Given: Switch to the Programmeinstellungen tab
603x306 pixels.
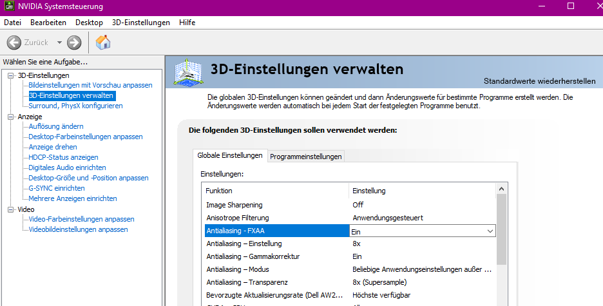Looking at the screenshot, I should [x=306, y=157].
